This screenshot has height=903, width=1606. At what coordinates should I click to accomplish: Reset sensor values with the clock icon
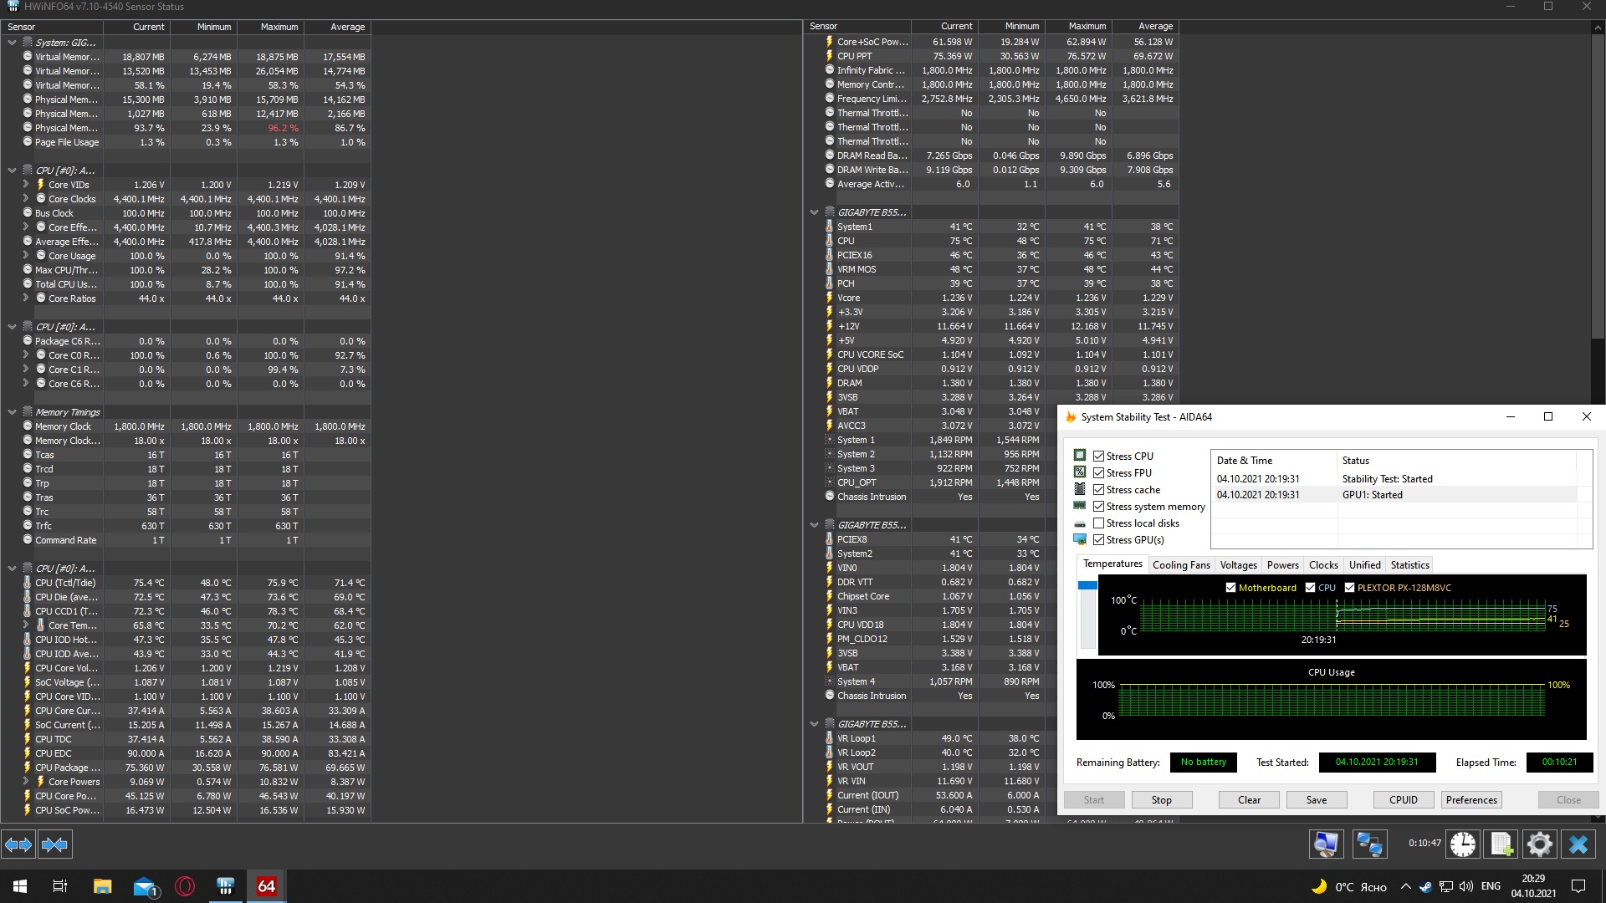1462,844
